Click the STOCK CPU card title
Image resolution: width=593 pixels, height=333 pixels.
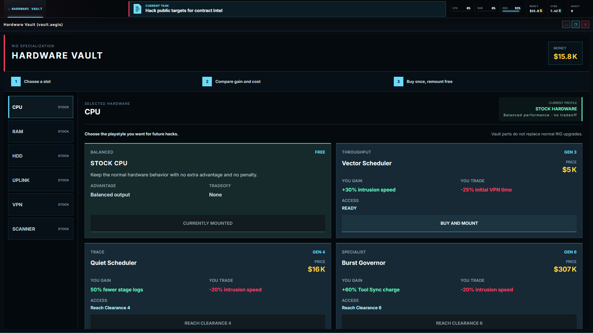tap(109, 163)
